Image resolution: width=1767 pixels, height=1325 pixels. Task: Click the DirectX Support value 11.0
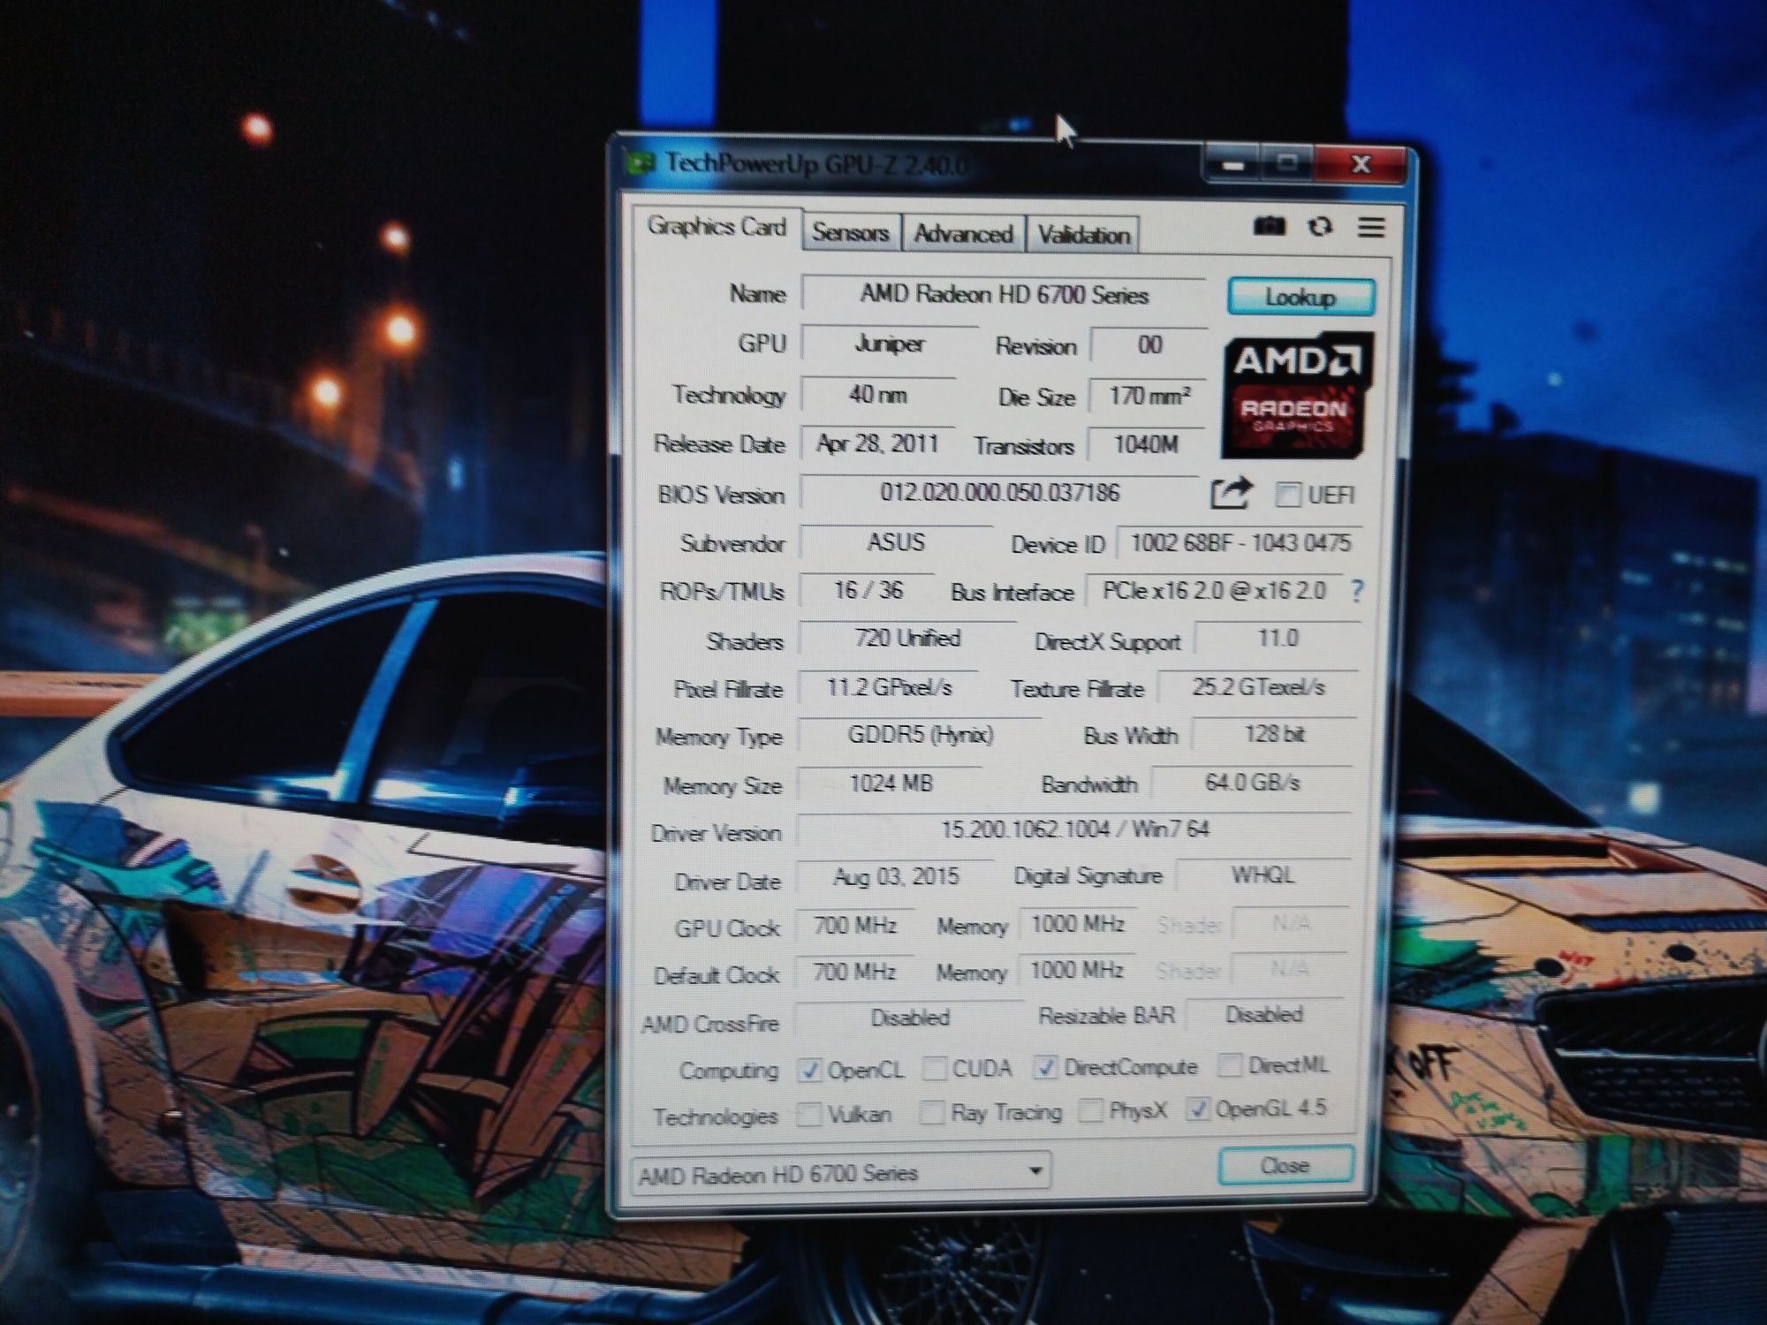[x=1278, y=639]
